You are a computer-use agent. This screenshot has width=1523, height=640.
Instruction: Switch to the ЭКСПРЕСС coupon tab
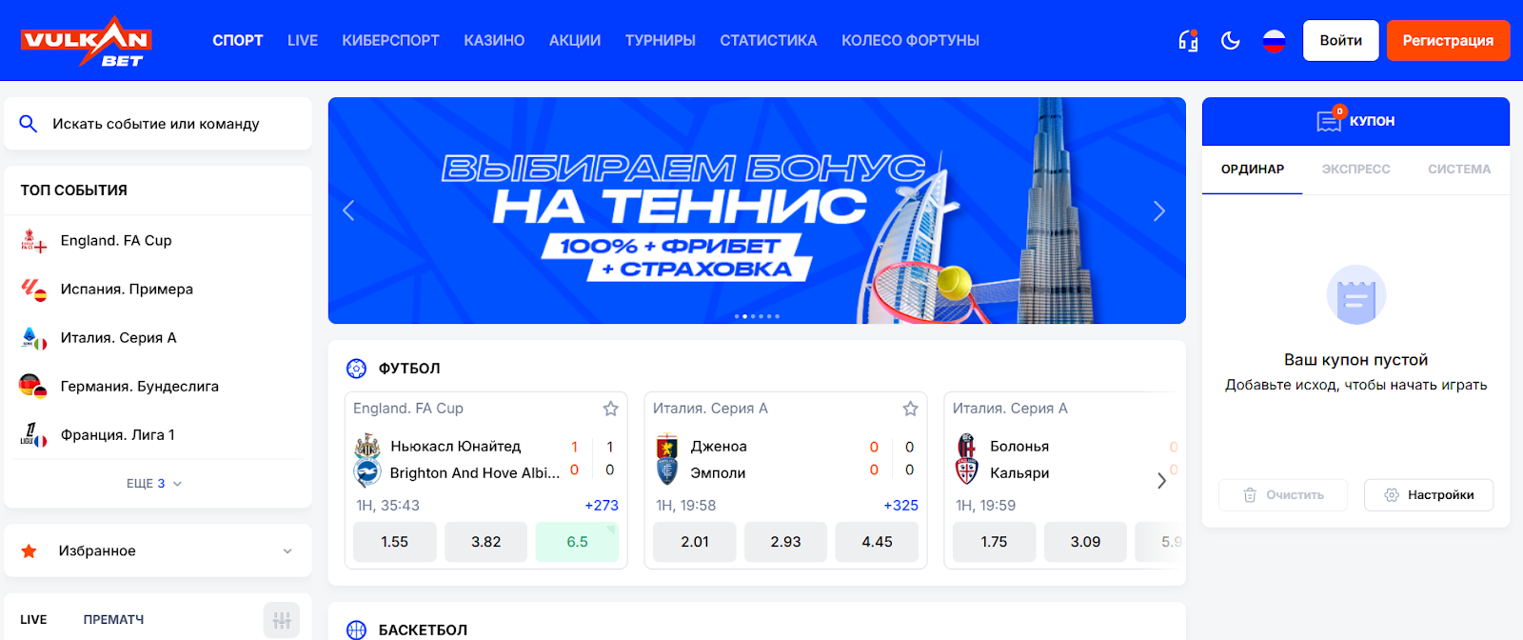1355,170
